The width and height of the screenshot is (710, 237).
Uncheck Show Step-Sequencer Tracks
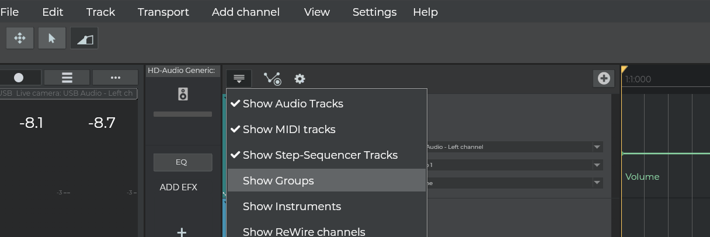tap(320, 155)
